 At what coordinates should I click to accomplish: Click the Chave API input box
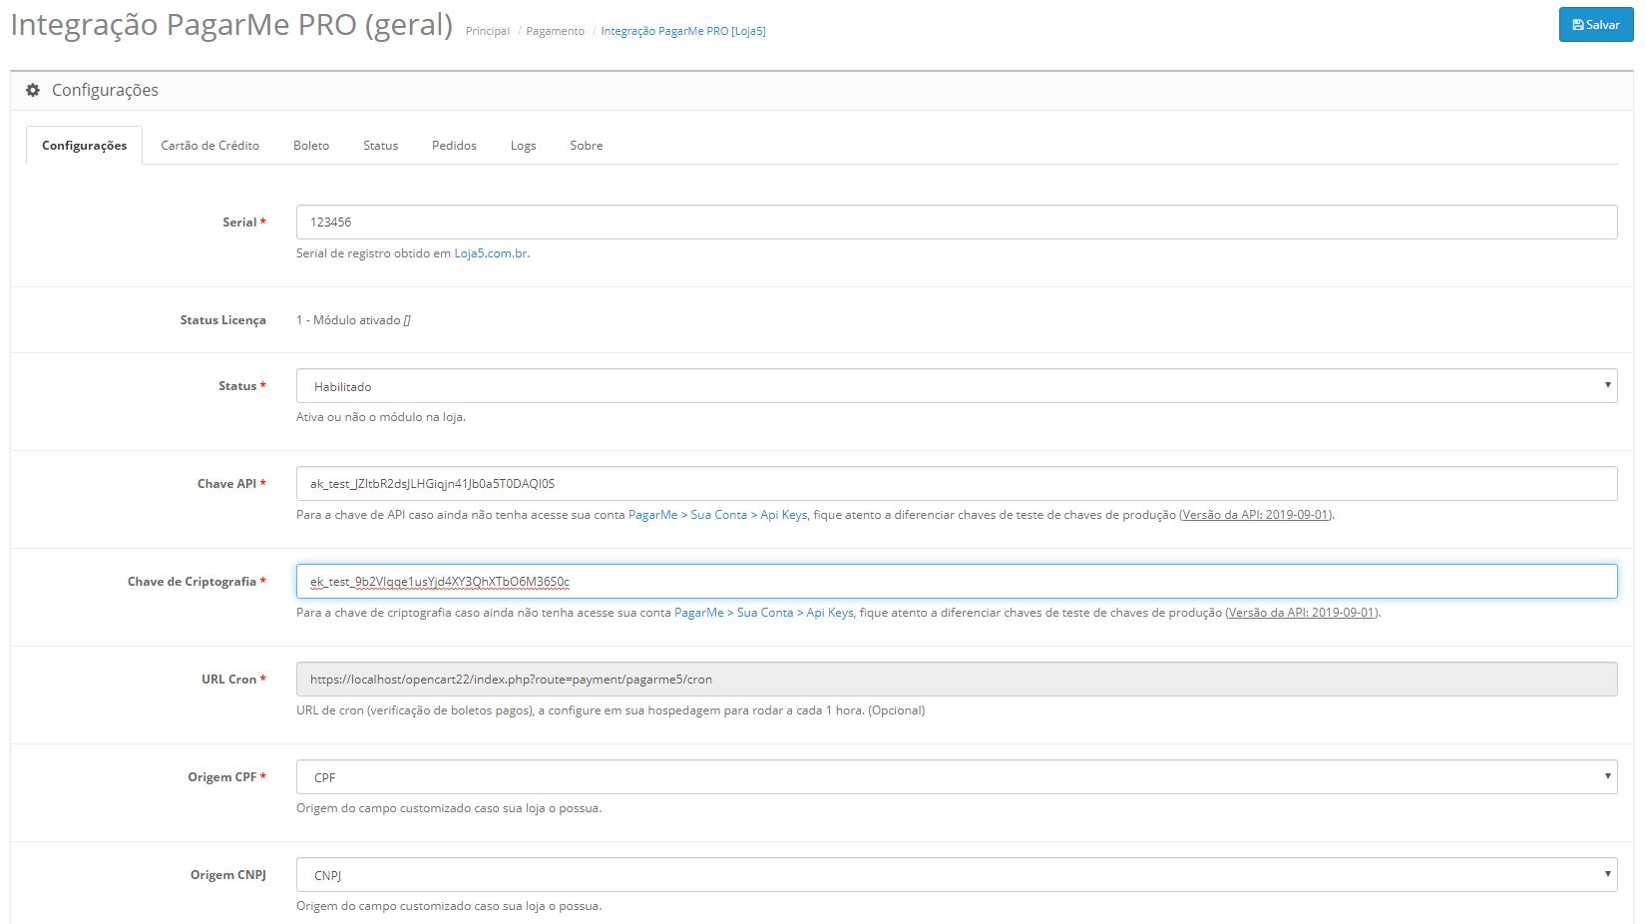tap(698, 483)
